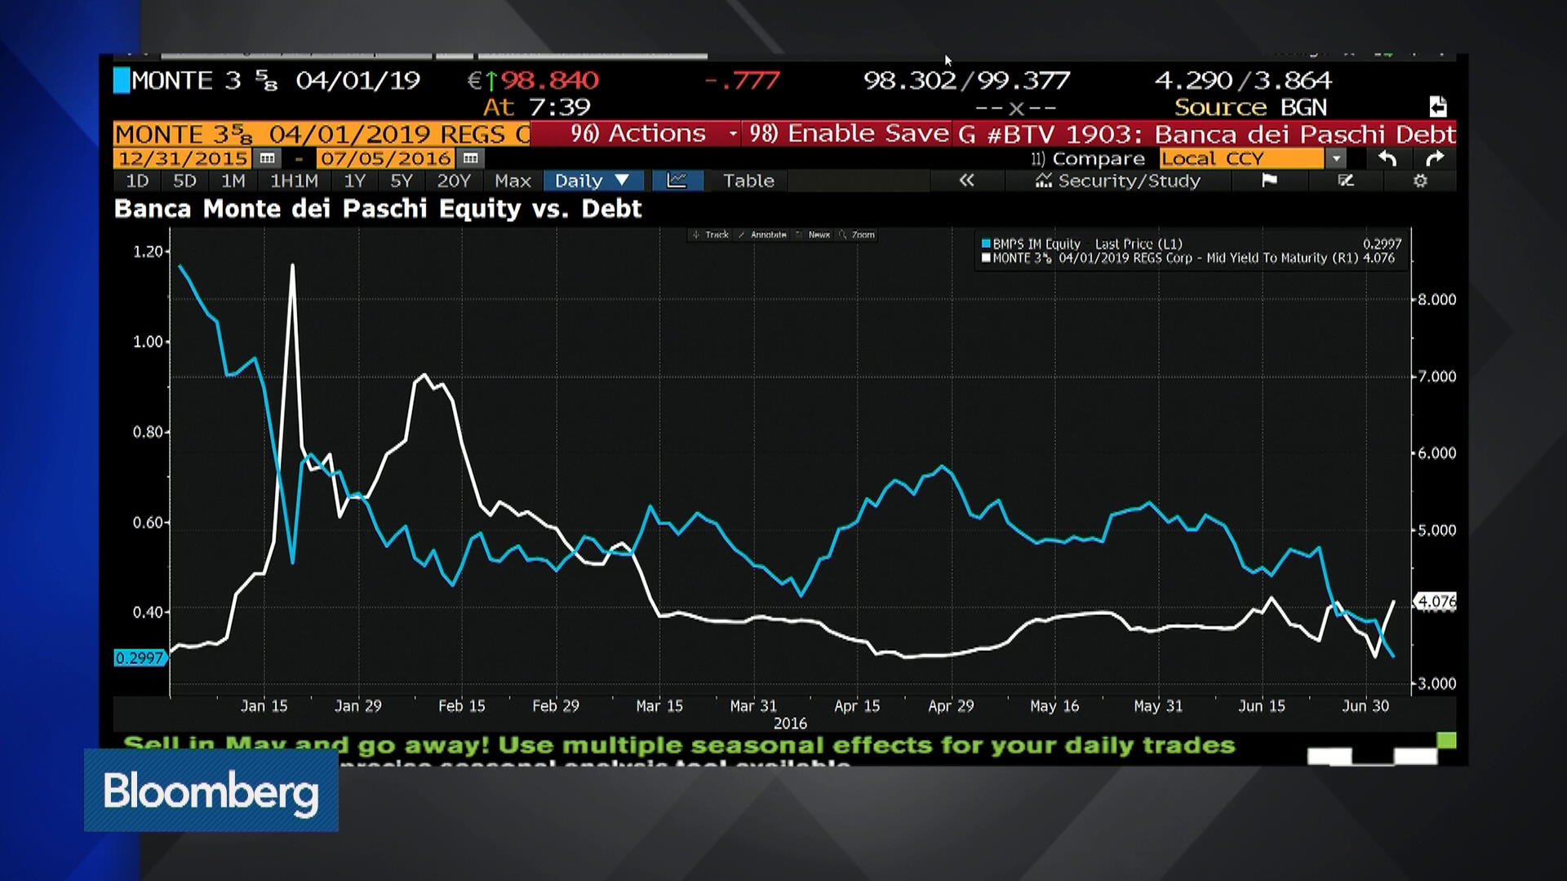Select the 1D range tab
Image resolution: width=1567 pixels, height=881 pixels.
[137, 180]
